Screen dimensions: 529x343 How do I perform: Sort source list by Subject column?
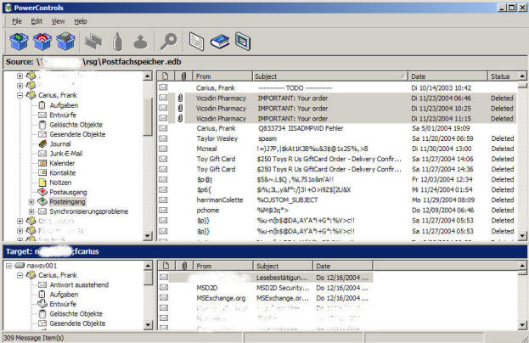point(330,76)
